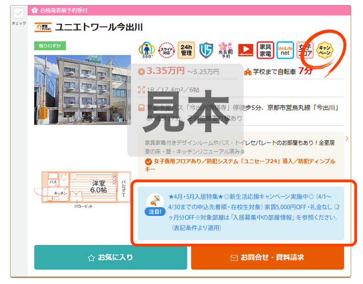Click the room size expand icon

(x=141, y=90)
